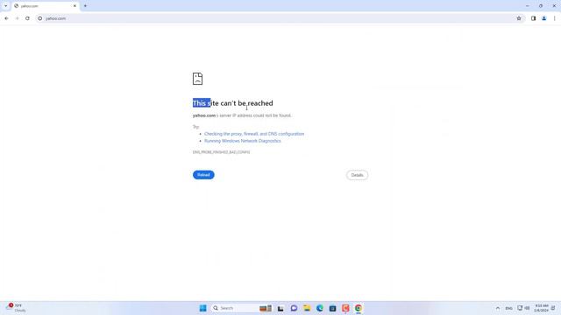Click the DNS_PROBE_FINISHED_BAD_CONFIG error code
The height and width of the screenshot is (315, 561).
(x=222, y=152)
